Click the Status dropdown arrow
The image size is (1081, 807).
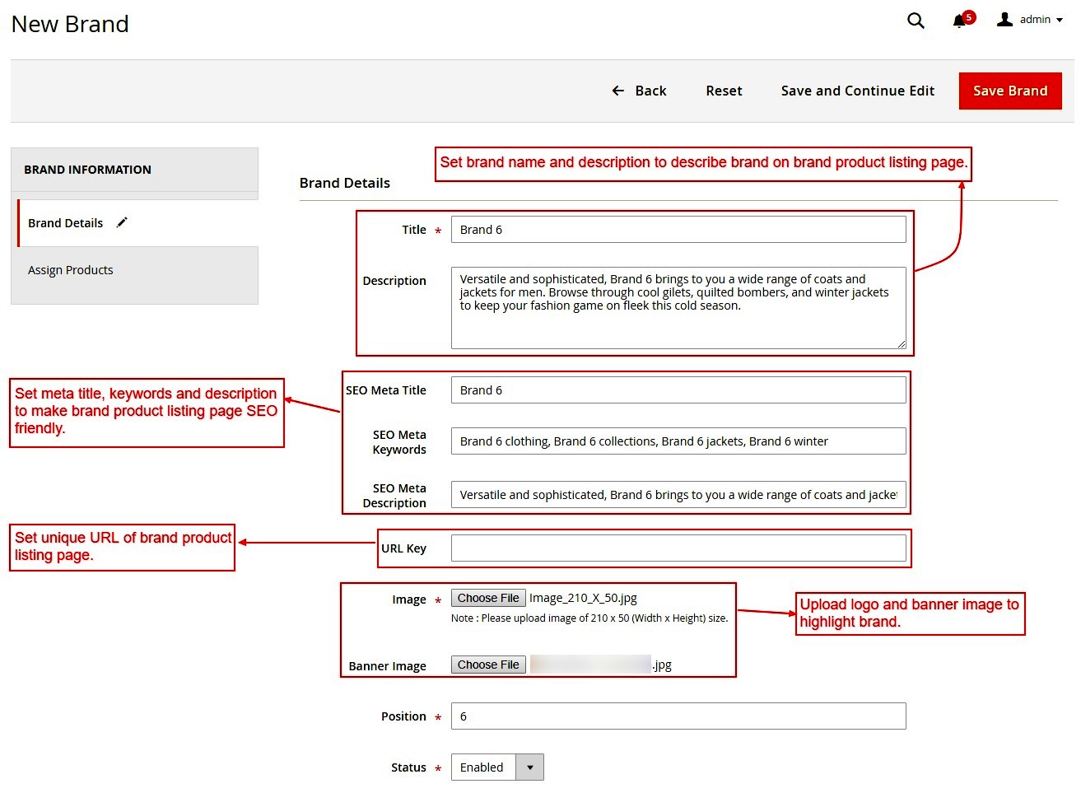pos(529,767)
